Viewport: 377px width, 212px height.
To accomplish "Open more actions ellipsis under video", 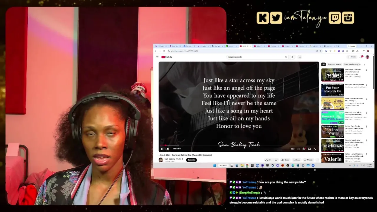I will point(317,160).
